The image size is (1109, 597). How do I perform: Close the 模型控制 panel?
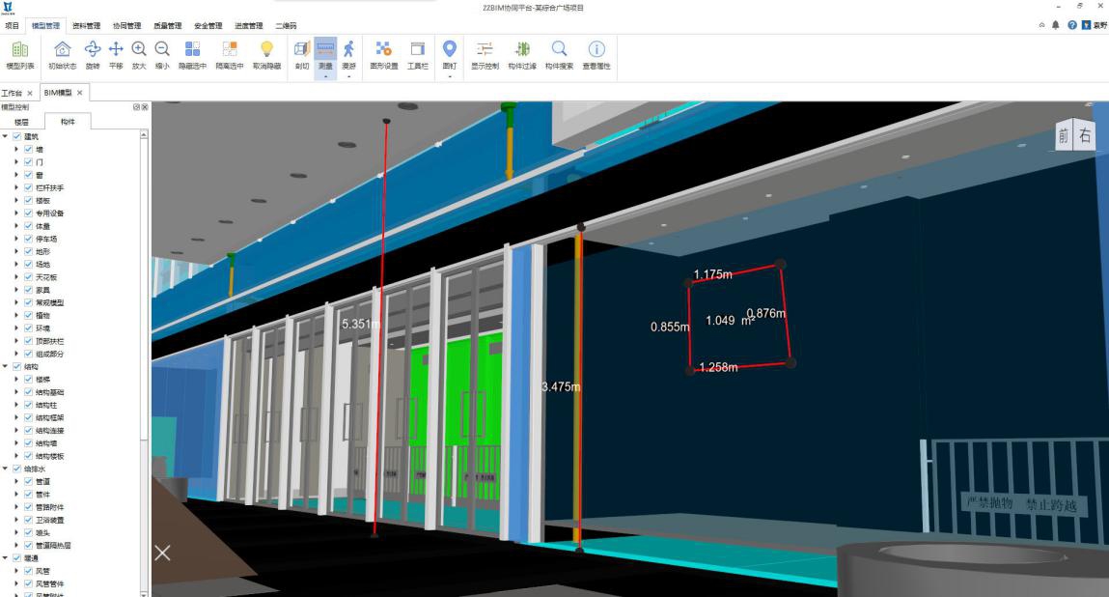(145, 107)
